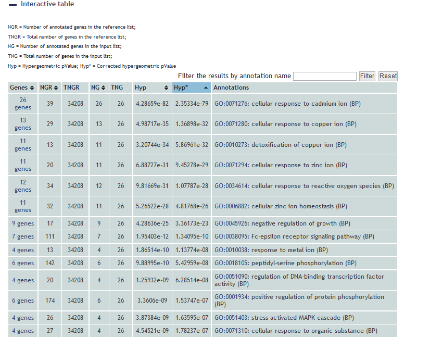Select NGR value 142
The image size is (430, 337).
[50, 263]
